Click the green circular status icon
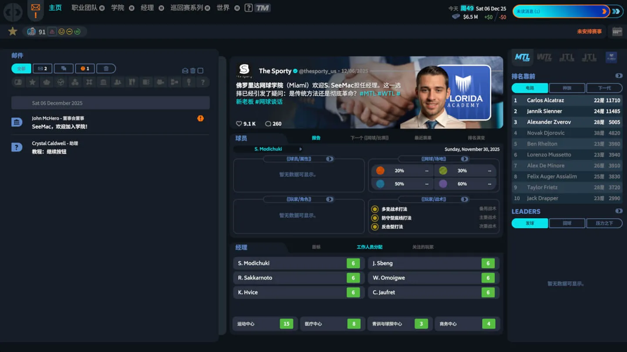The height and width of the screenshot is (352, 627). [77, 32]
